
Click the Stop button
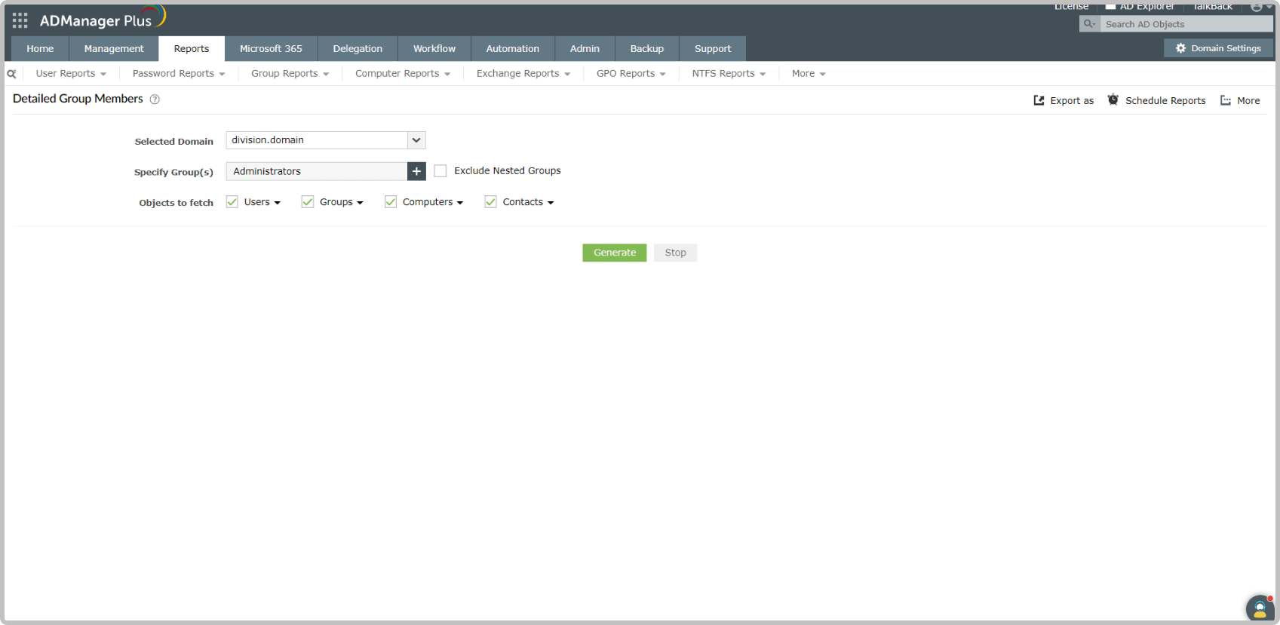click(676, 253)
